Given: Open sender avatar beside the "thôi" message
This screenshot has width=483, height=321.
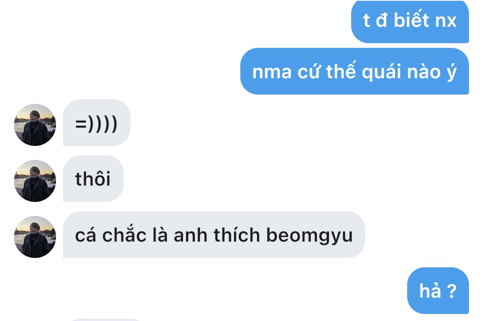Looking at the screenshot, I should [x=35, y=181].
